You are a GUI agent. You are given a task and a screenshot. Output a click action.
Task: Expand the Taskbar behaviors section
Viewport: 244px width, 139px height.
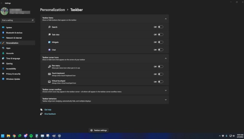point(105,100)
